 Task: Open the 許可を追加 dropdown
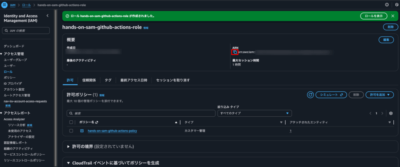point(379,95)
